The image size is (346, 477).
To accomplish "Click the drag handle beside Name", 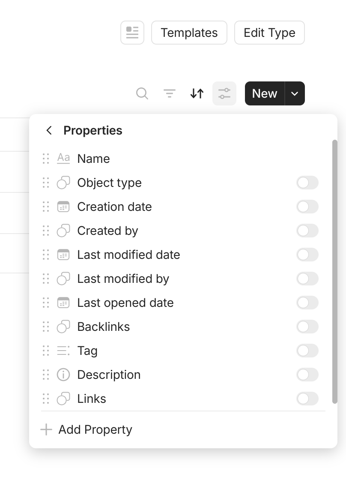I will pyautogui.click(x=46, y=159).
